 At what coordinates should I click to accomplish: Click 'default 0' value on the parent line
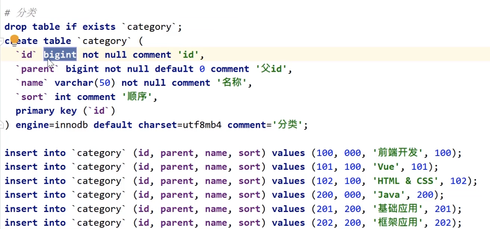[180, 69]
